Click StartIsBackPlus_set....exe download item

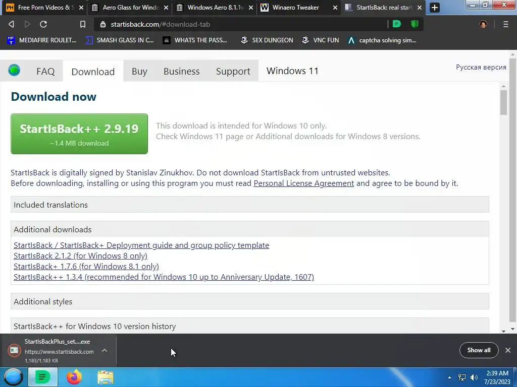[60, 351]
